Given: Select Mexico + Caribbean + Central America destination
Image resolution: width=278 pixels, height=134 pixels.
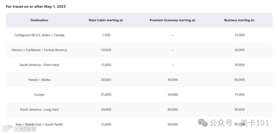Looking at the screenshot, I should pyautogui.click(x=39, y=50).
